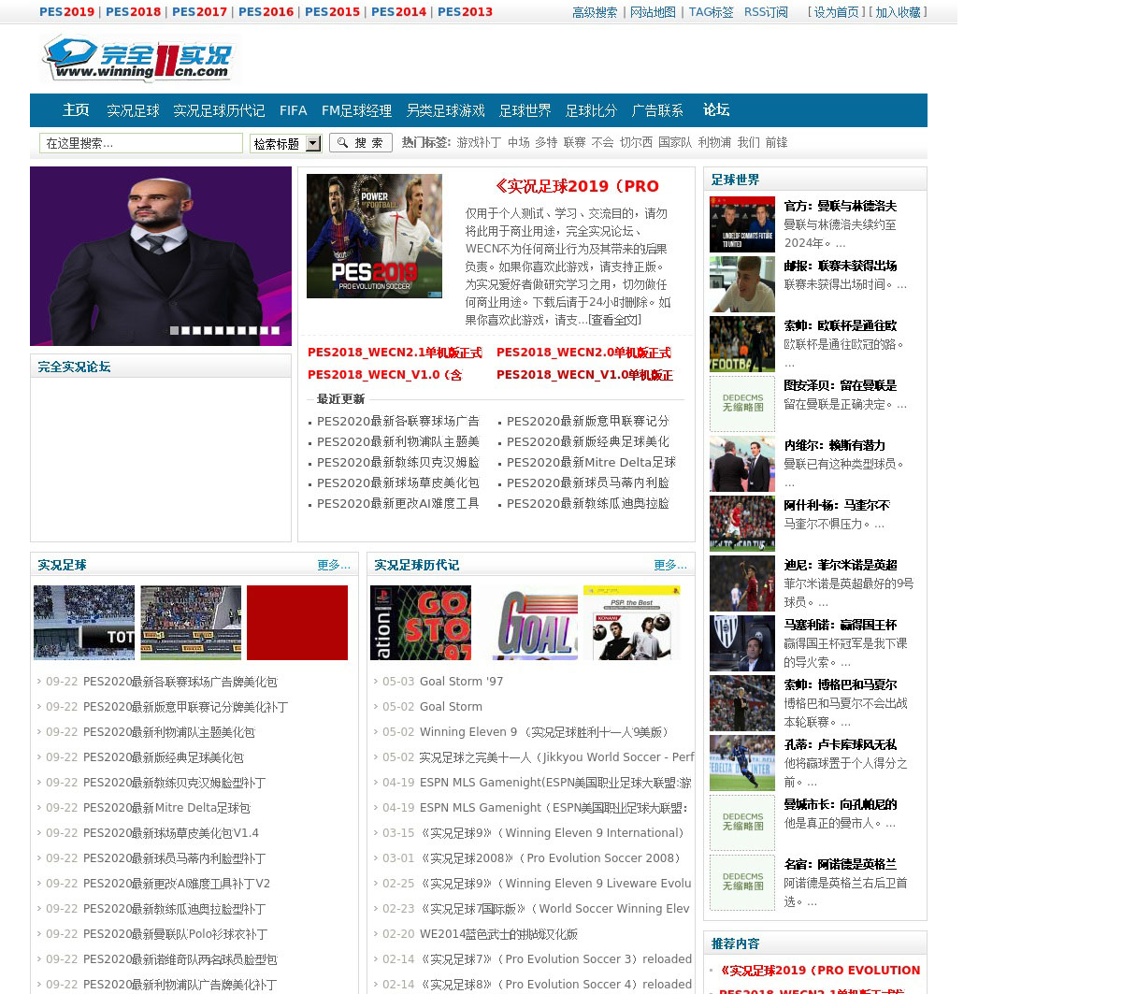Open the 检索标题 search type dropdown

click(285, 143)
